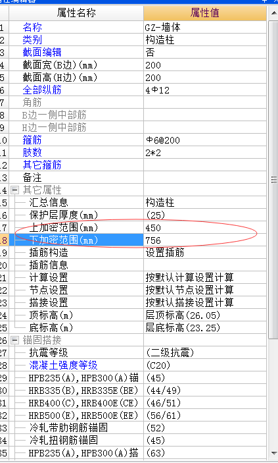Select the 箍筋 property link
This screenshot has height=463, width=278.
32,140
